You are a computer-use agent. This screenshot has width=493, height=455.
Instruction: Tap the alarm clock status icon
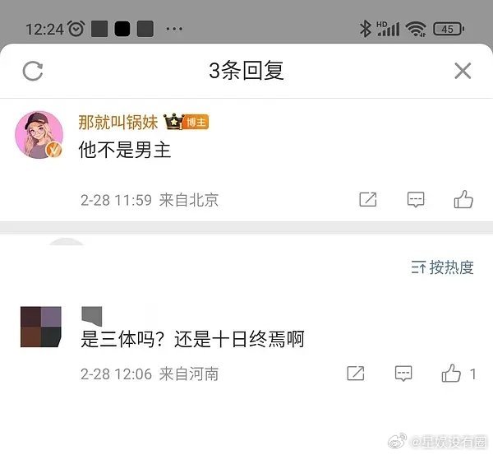[76, 29]
